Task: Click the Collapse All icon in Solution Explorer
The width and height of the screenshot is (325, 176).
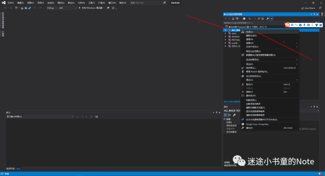Action: [x=259, y=19]
